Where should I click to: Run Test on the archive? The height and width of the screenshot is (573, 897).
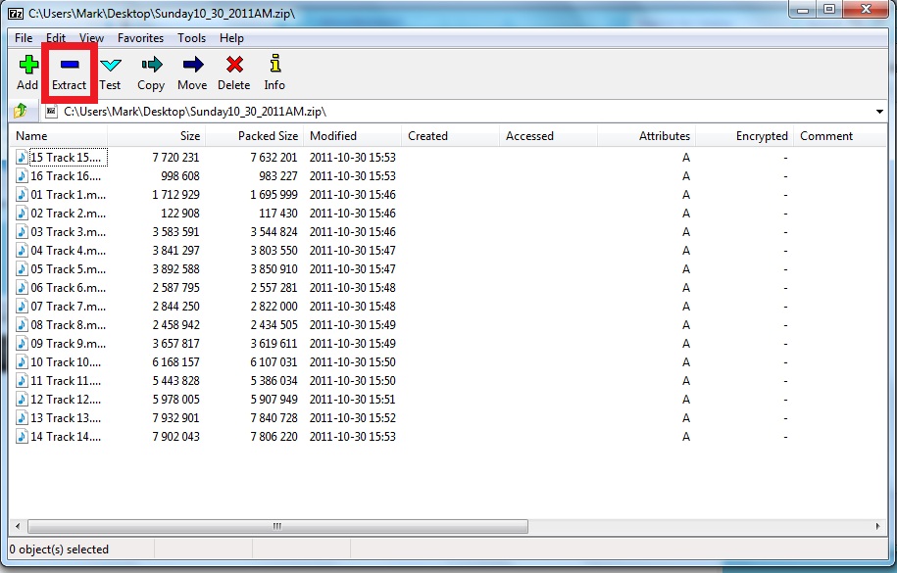coord(110,66)
